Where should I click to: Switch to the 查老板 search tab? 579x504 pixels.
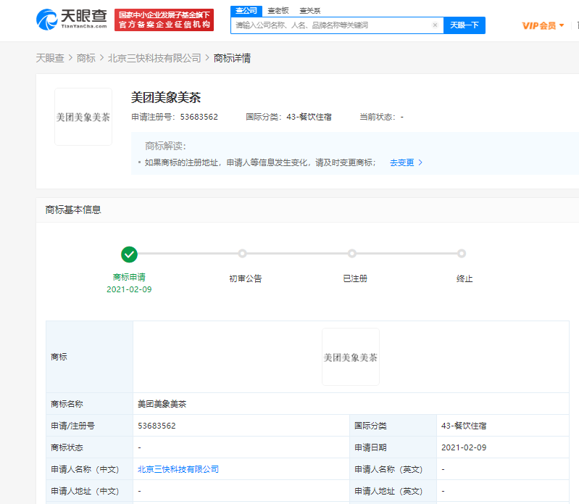tap(278, 11)
